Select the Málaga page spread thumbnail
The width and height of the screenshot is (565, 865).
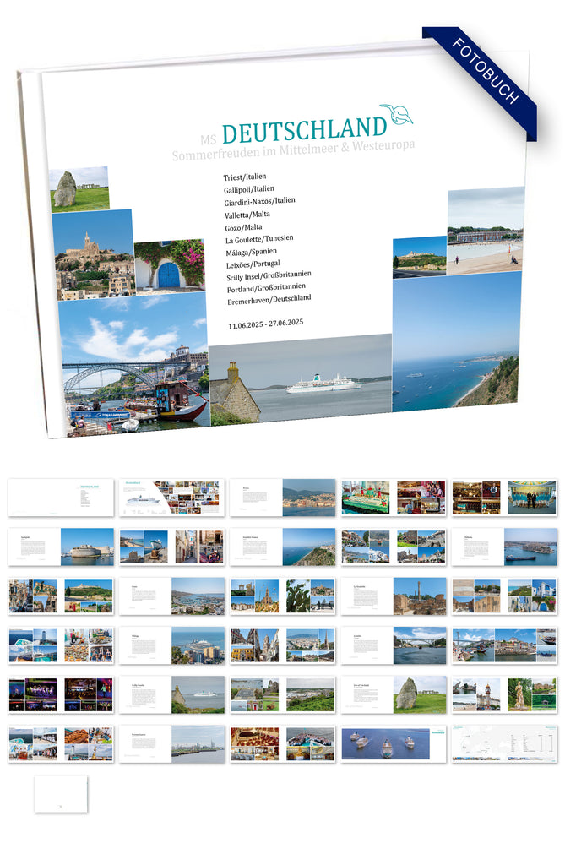(171, 645)
